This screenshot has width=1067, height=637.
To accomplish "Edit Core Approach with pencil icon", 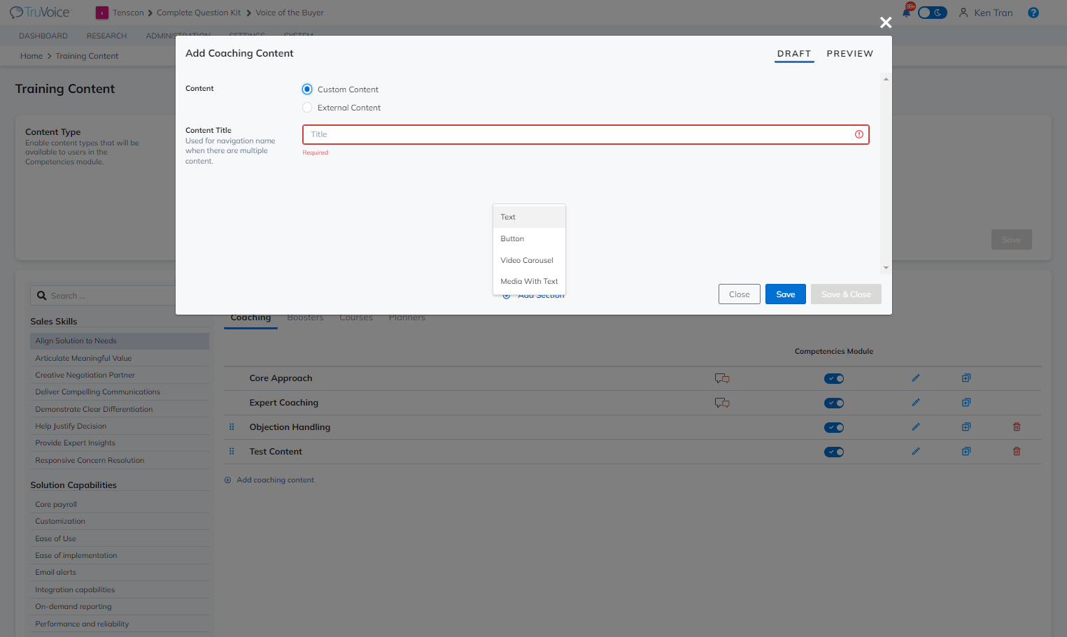I will pos(916,378).
